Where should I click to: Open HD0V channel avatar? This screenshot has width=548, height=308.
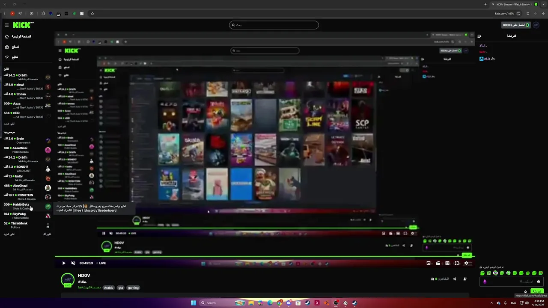[68, 280]
